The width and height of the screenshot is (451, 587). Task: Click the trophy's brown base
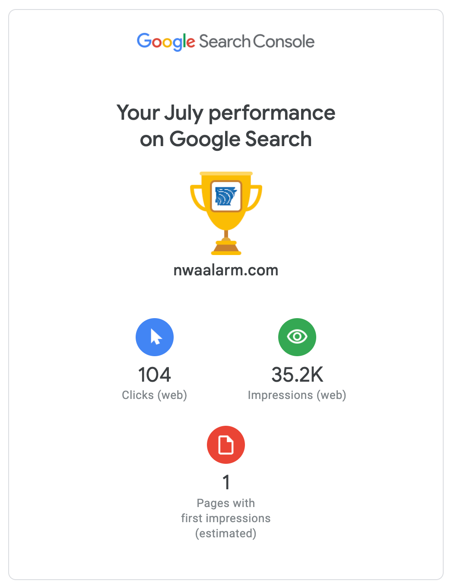[226, 249]
